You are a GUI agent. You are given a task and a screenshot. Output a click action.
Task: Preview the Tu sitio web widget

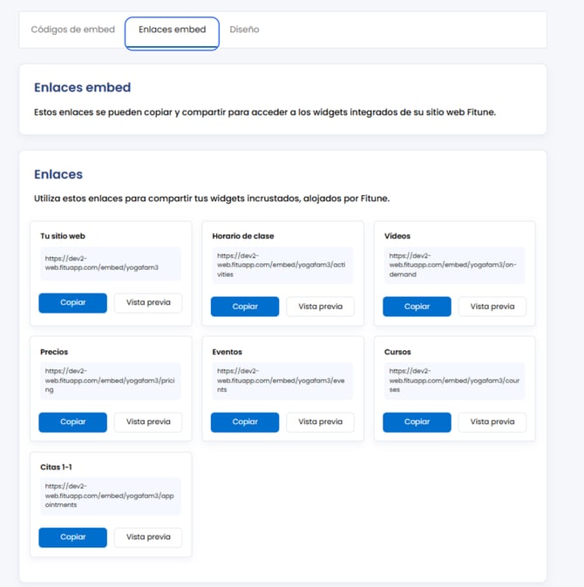click(x=148, y=302)
